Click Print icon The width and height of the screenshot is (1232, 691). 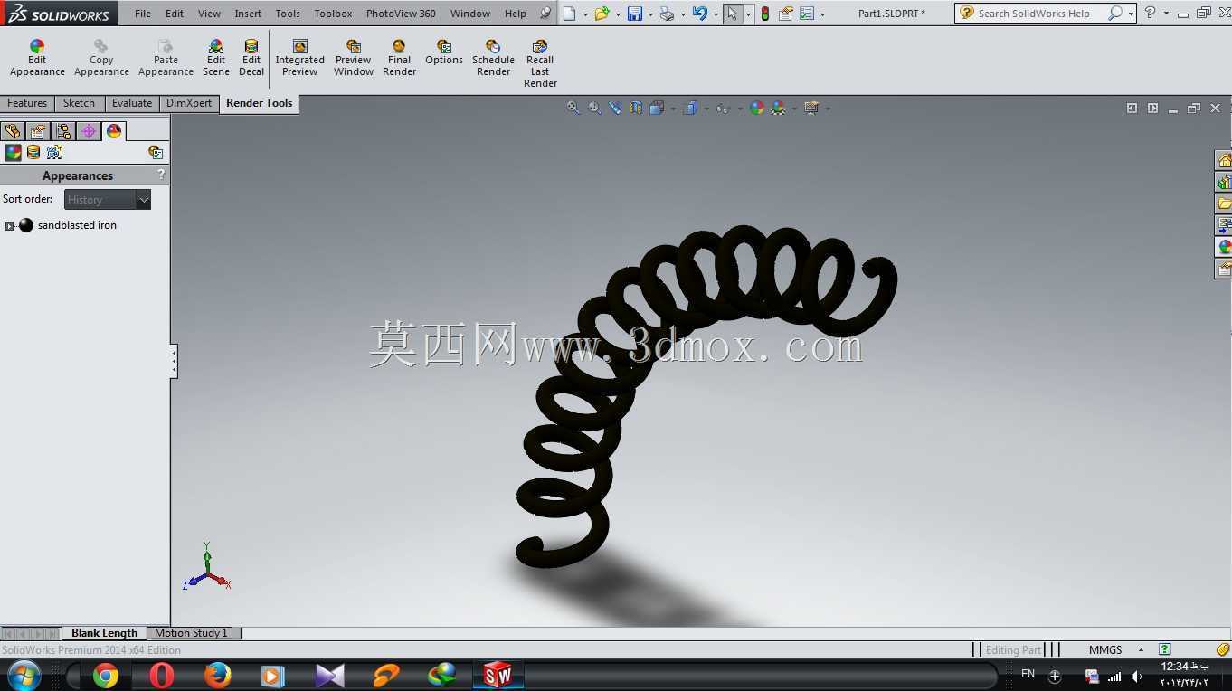click(667, 14)
